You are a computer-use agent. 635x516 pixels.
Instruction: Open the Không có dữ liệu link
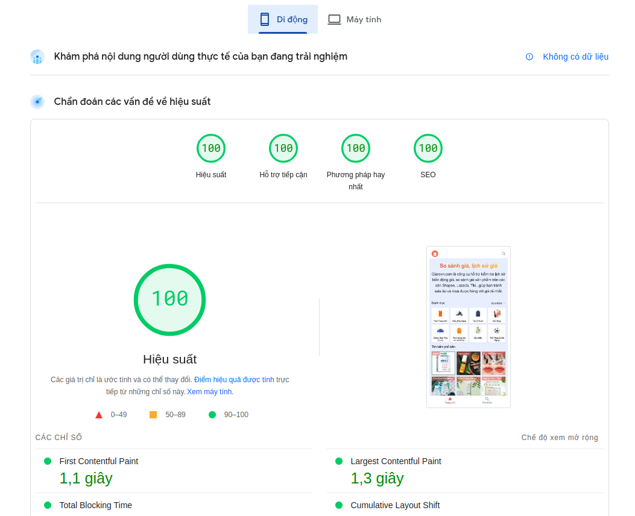(575, 57)
